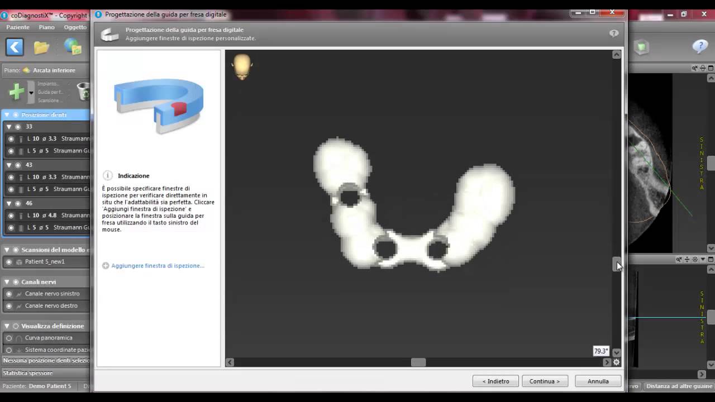Image resolution: width=715 pixels, height=402 pixels.
Task: Click the info icon beside Indicazione
Action: 108,175
